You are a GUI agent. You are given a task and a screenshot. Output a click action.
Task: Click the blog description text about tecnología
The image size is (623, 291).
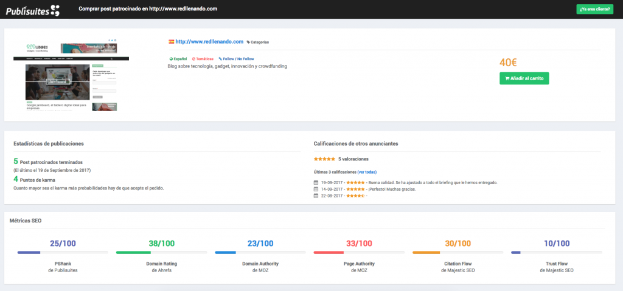228,66
